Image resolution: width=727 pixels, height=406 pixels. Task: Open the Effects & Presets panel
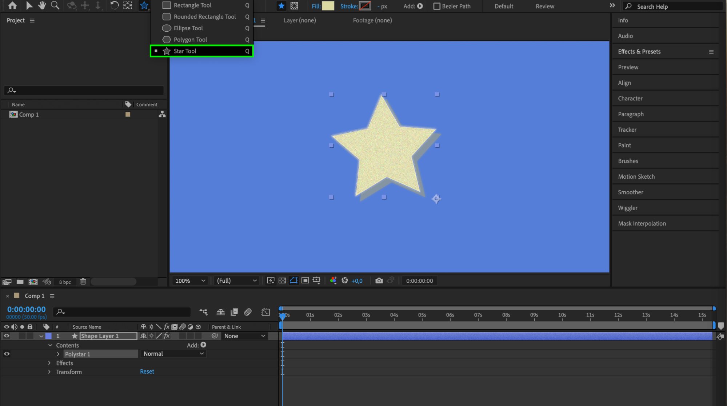(x=639, y=52)
